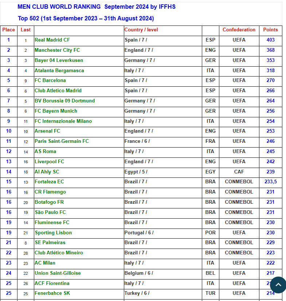Click 'Paris Saint-Germain FC' cell
Screen dimensions: 286x301
coord(79,141)
